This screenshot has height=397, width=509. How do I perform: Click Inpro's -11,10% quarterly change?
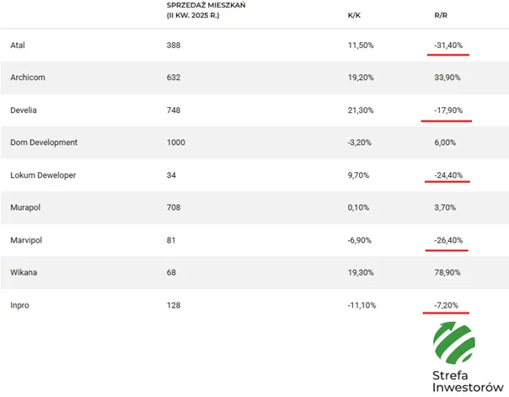[362, 305]
